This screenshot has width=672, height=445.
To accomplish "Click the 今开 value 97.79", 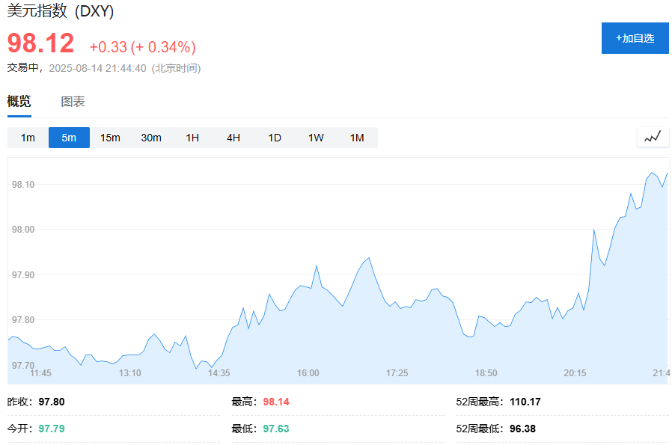I will point(52,429).
